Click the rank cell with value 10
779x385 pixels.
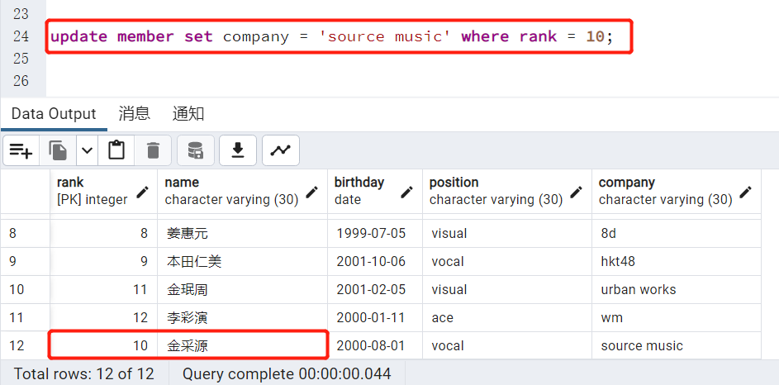(103, 345)
